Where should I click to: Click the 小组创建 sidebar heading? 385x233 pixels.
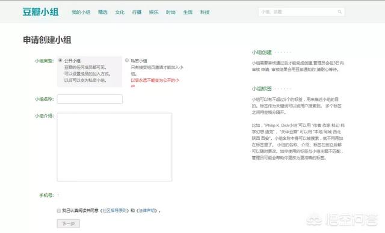point(262,52)
